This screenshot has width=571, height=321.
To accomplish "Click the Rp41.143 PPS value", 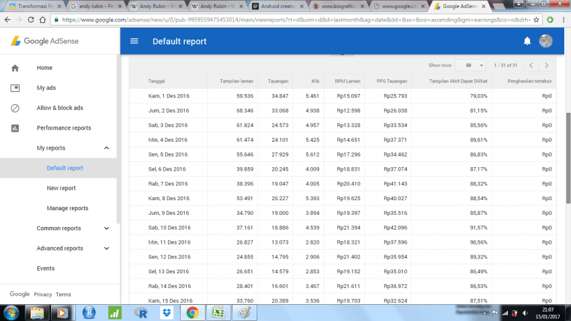I will point(395,184).
